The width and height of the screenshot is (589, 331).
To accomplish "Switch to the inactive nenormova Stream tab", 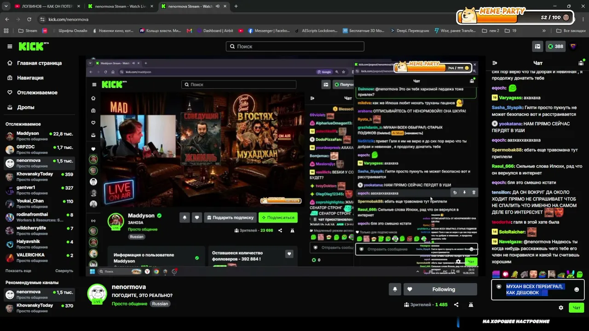I will click(121, 6).
